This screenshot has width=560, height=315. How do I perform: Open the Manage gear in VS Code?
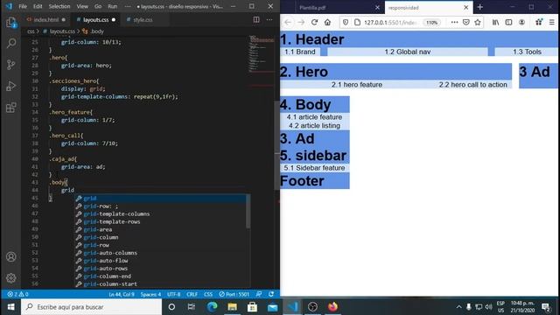tap(11, 278)
